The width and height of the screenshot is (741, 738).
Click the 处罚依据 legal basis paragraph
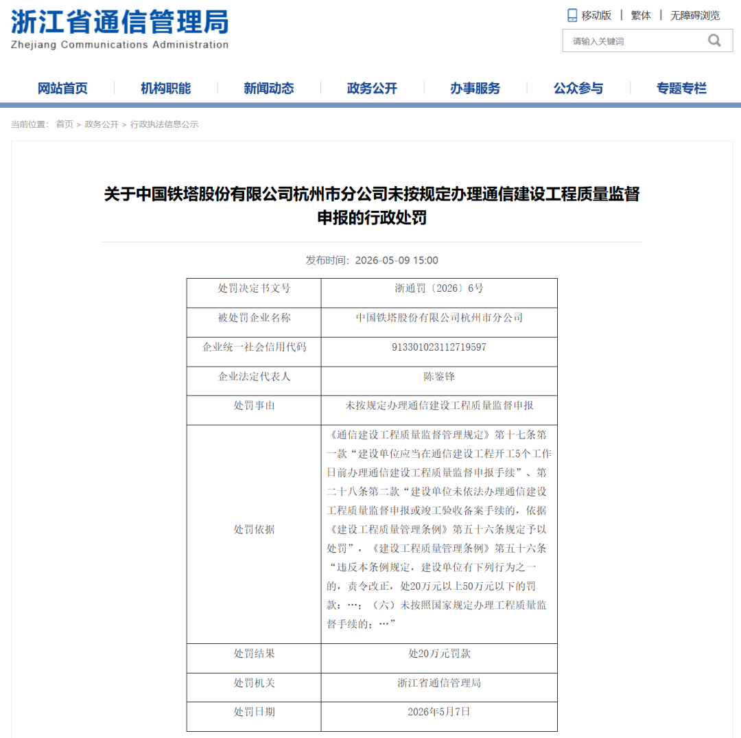pyautogui.click(x=439, y=529)
